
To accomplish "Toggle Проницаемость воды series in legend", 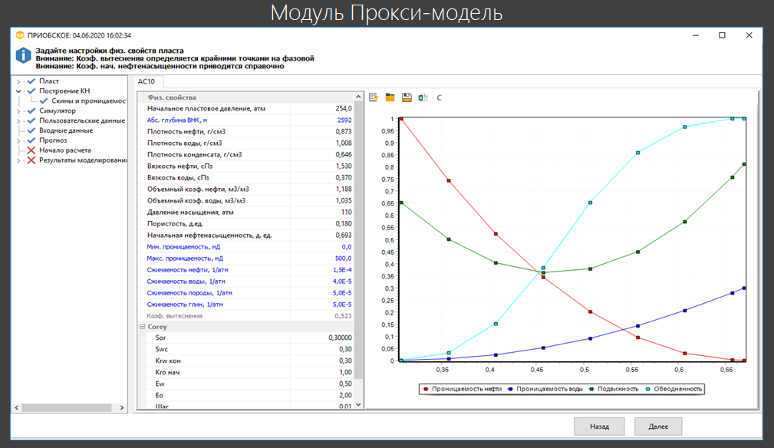I will [545, 389].
